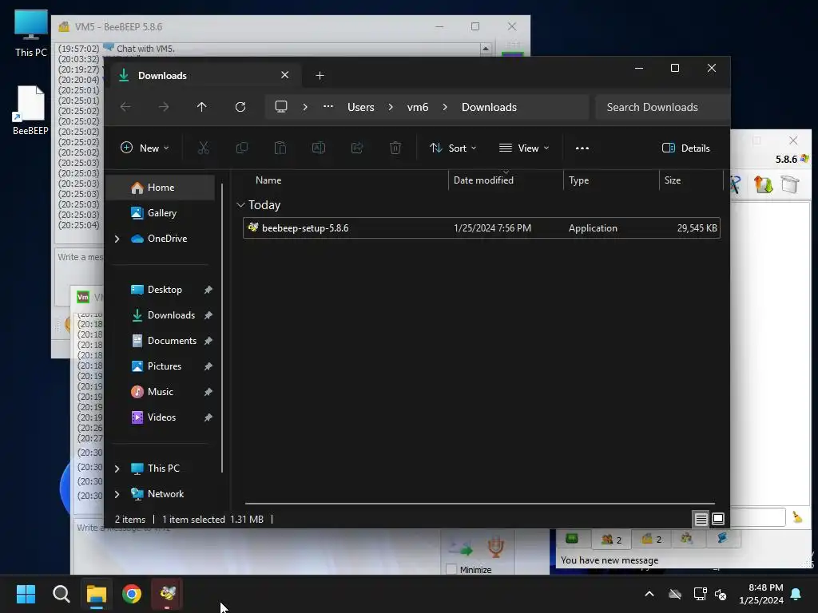
Task: Click the Share icon in toolbar
Action: (x=357, y=148)
